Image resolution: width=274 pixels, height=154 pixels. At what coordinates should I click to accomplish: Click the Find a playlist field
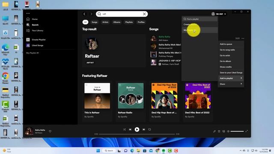pyautogui.click(x=200, y=19)
